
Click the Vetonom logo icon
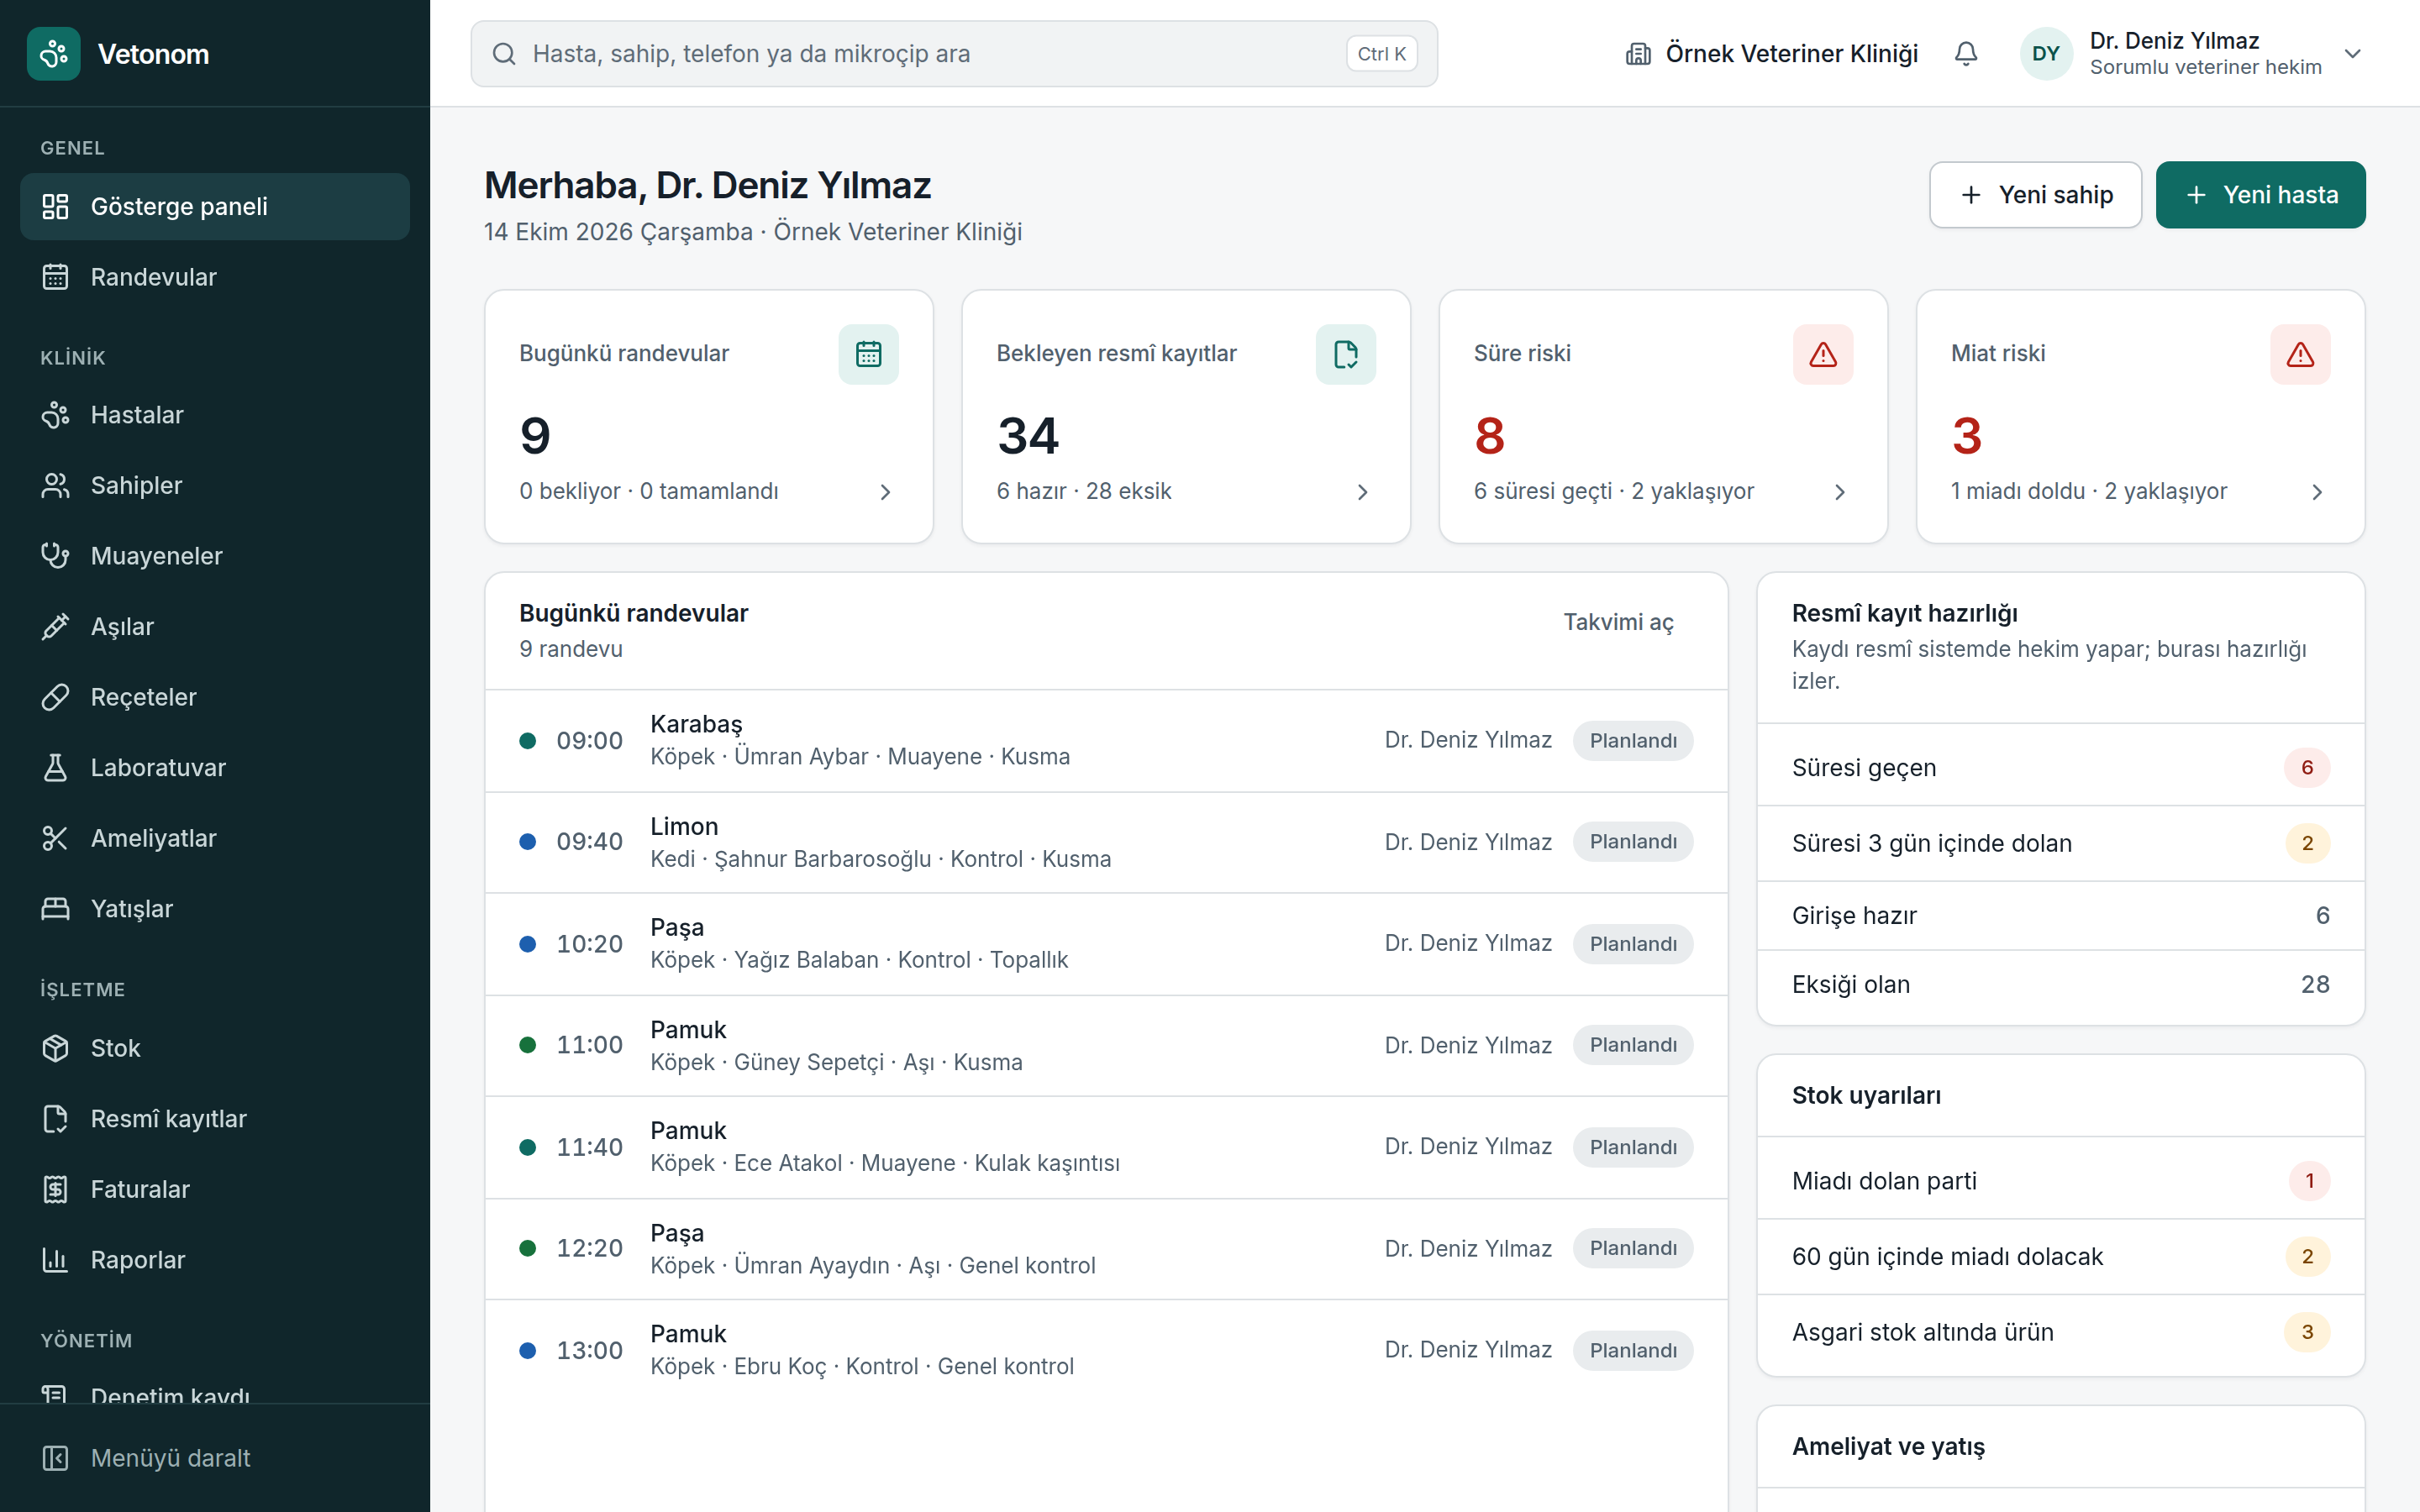(x=54, y=54)
